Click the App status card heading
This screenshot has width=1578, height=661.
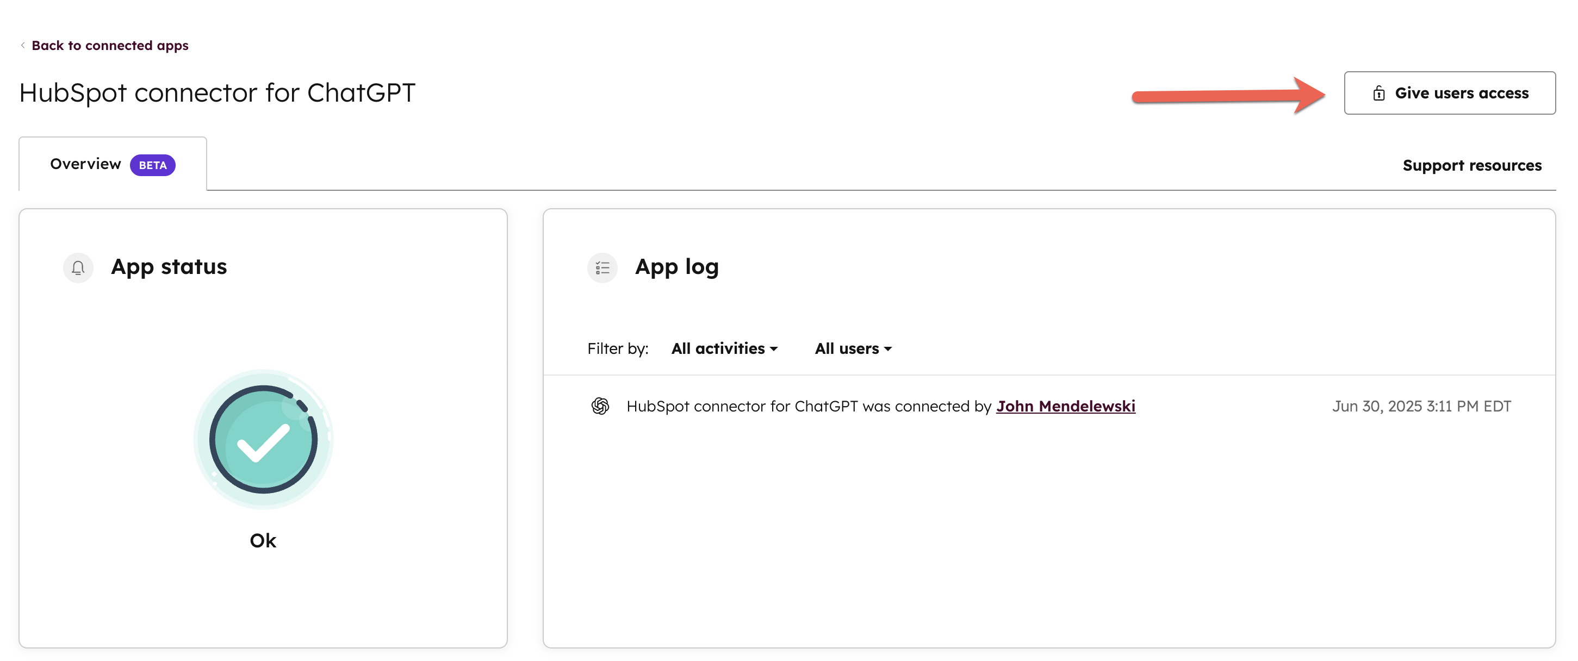click(169, 266)
